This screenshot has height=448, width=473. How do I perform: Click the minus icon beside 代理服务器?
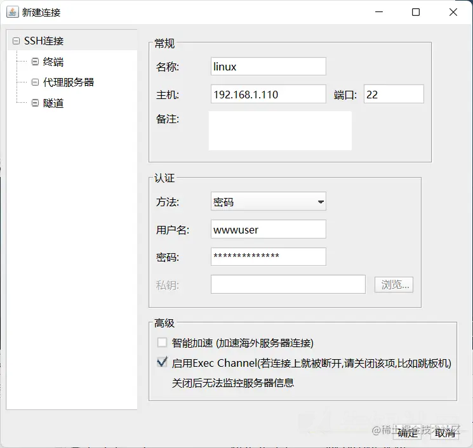(x=36, y=82)
